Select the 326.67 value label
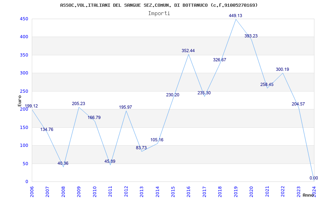The height and width of the screenshot is (199, 318). point(220,60)
